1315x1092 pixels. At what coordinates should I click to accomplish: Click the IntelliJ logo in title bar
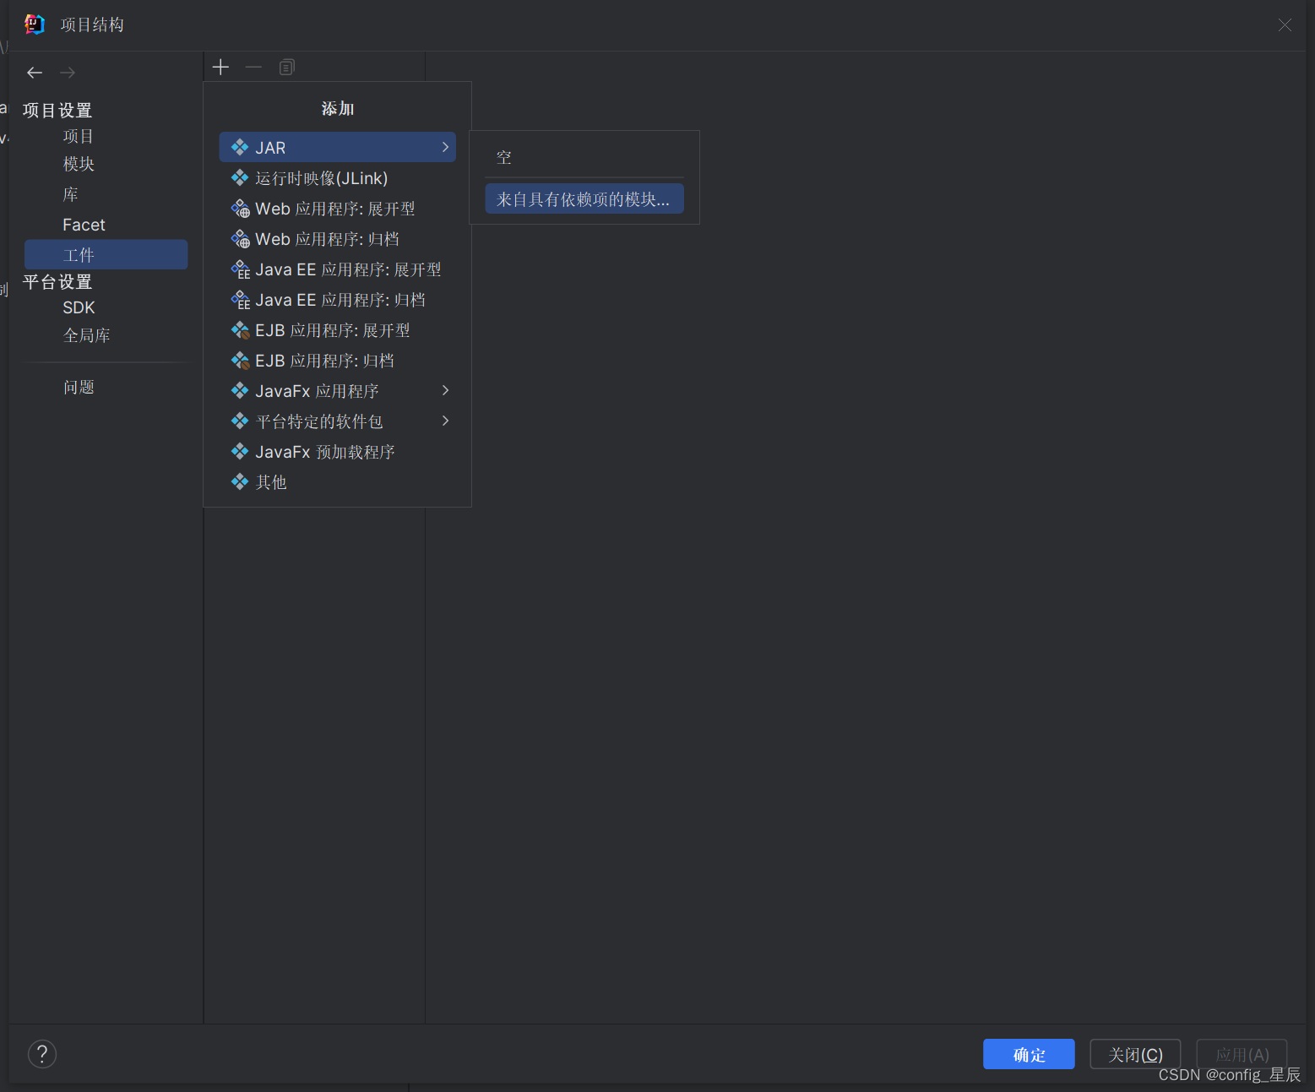tap(35, 24)
